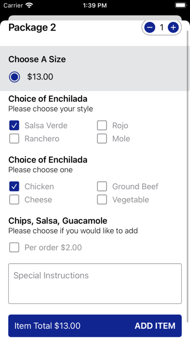Tick the Cheese enchilada checkbox
This screenshot has height=338, width=190.
[14, 200]
